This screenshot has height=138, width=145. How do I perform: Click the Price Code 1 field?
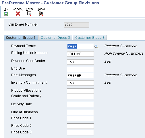pyautogui.click(x=80, y=119)
